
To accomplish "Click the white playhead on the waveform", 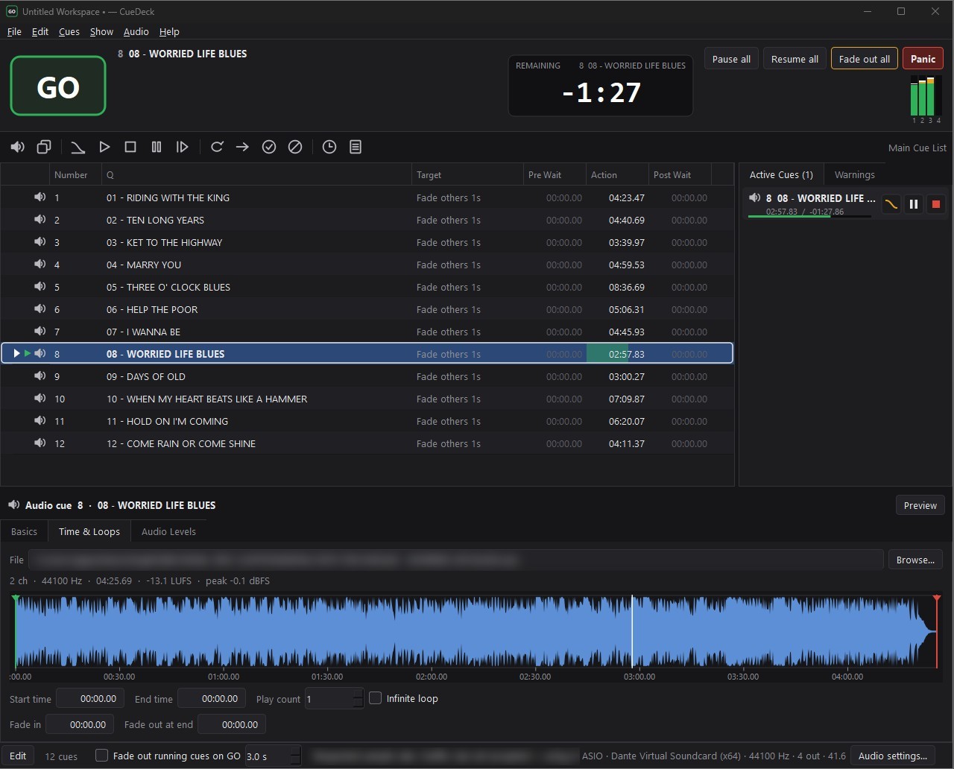I will click(632, 631).
